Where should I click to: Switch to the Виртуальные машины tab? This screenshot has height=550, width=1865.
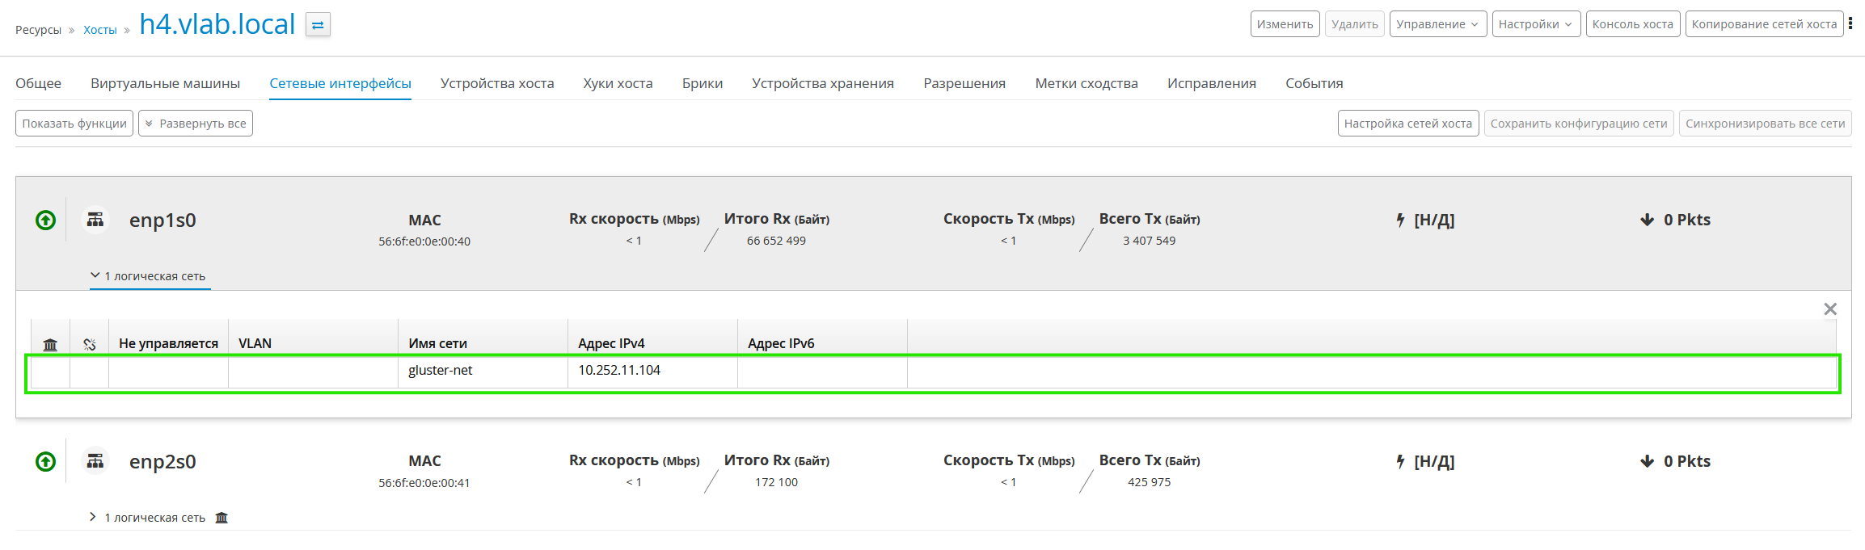[x=165, y=83]
